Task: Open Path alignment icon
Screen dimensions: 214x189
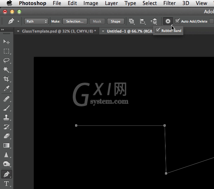Action: (x=143, y=21)
